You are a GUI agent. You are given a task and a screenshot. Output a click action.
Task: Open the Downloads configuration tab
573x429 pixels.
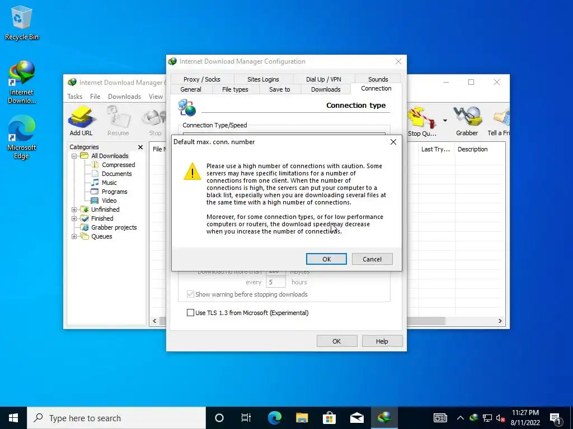pos(326,89)
